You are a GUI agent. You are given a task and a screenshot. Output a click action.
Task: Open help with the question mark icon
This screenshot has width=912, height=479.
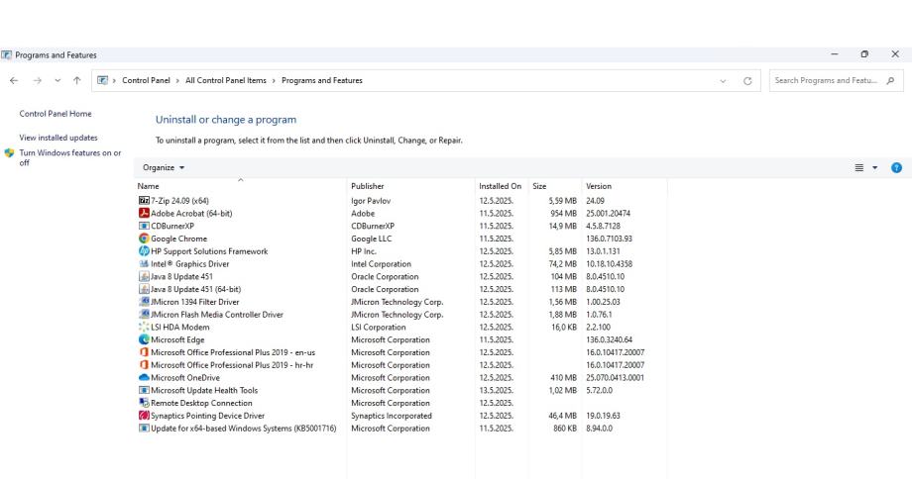tap(895, 168)
